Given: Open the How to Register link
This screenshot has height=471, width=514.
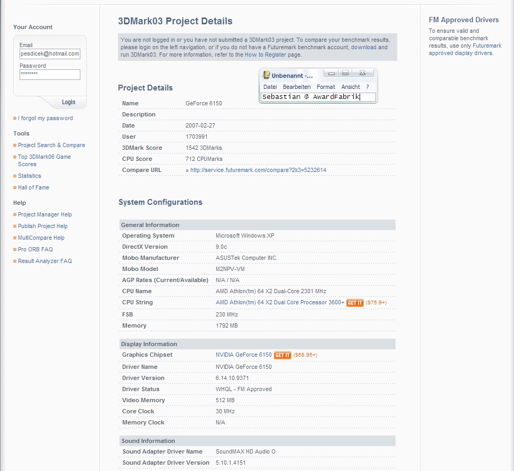Looking at the screenshot, I should point(265,55).
